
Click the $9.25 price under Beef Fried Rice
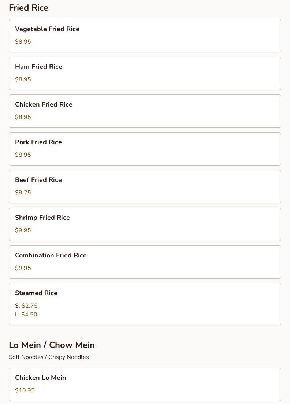click(x=23, y=192)
